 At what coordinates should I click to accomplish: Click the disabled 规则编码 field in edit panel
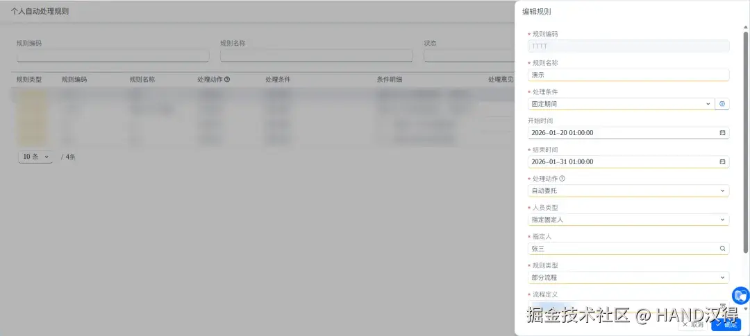coord(628,46)
